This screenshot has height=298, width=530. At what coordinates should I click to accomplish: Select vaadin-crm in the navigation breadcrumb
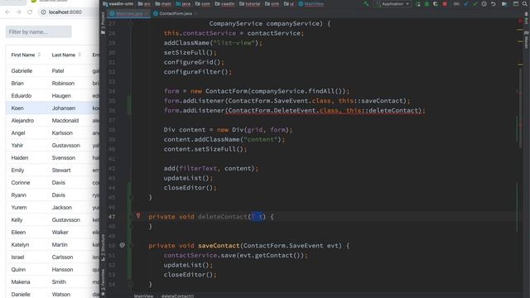point(118,3)
